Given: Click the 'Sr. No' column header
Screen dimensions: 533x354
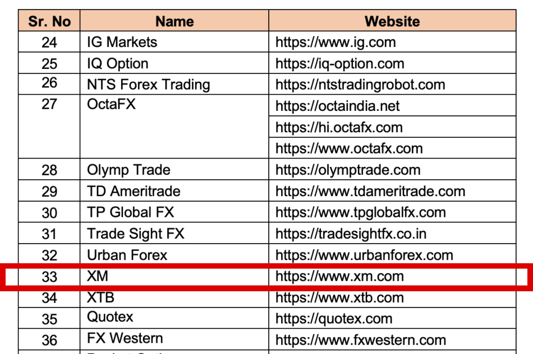Looking at the screenshot, I should (49, 21).
